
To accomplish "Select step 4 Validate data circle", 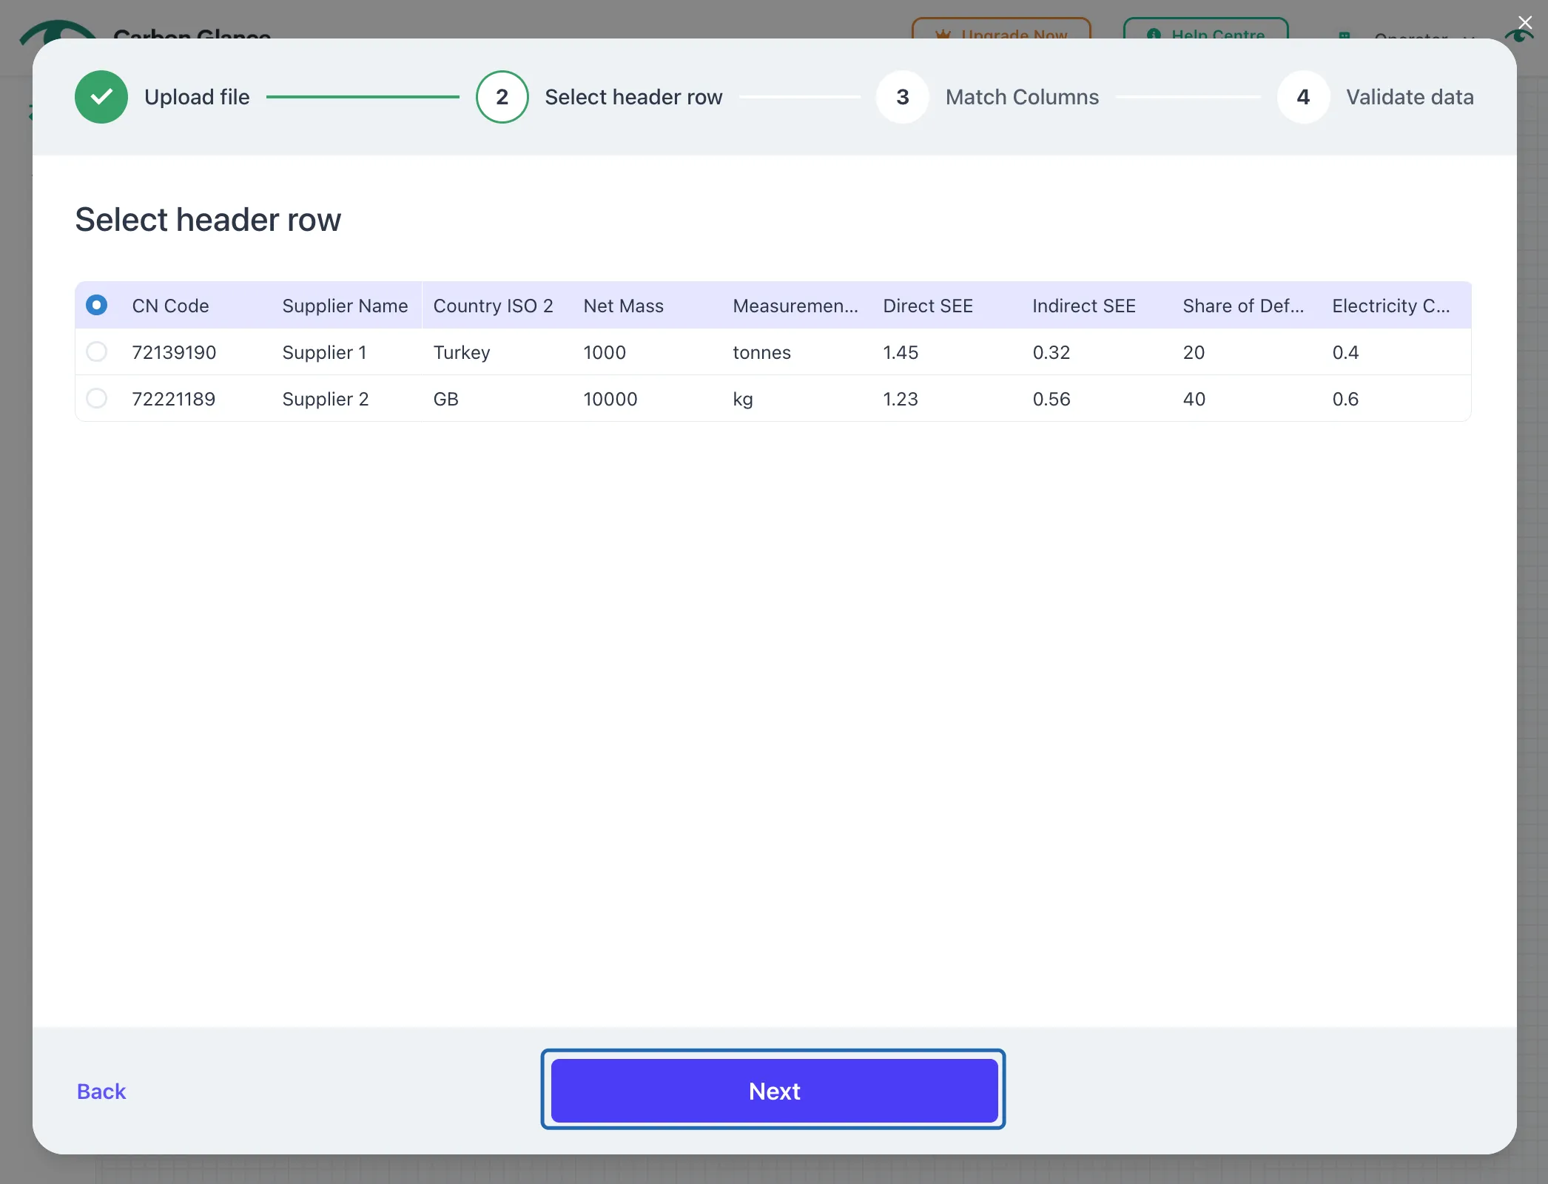I will click(1303, 97).
